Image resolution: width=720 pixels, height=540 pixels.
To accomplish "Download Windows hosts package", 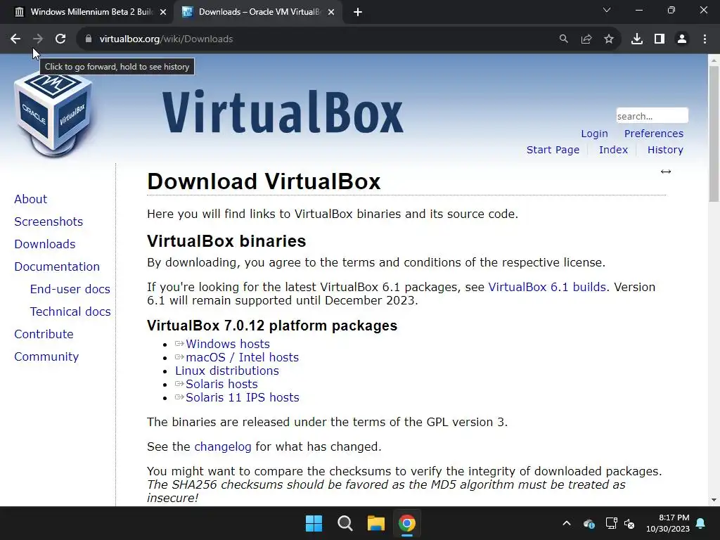I will (228, 344).
